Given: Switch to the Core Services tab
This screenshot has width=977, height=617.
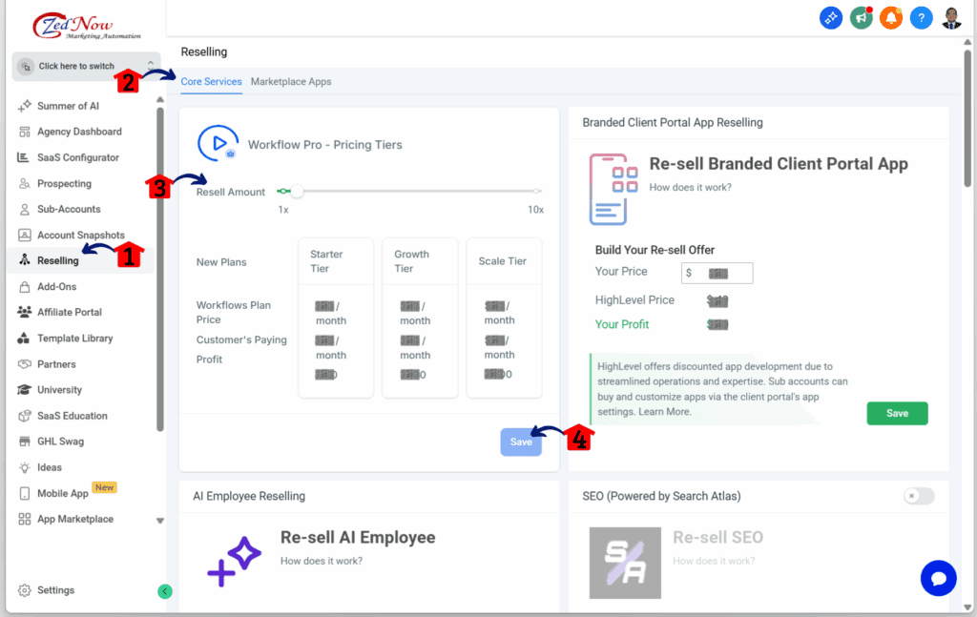Looking at the screenshot, I should click(x=211, y=82).
